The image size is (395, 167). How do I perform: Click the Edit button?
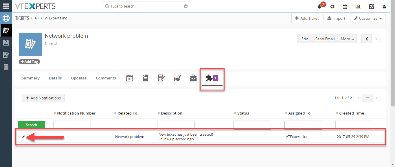coord(305,39)
